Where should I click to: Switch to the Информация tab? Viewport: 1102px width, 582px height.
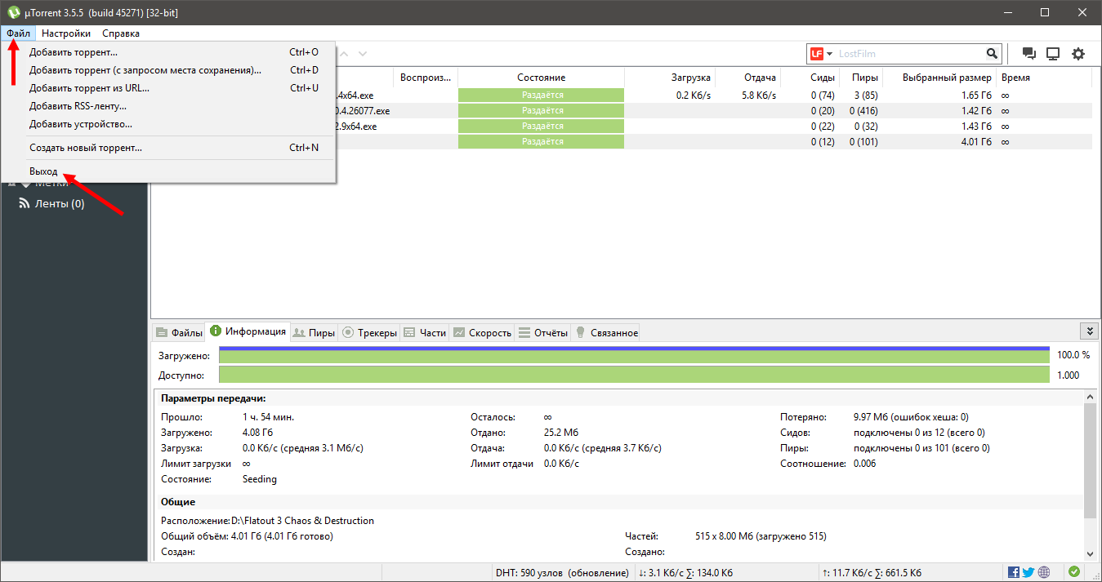[248, 331]
